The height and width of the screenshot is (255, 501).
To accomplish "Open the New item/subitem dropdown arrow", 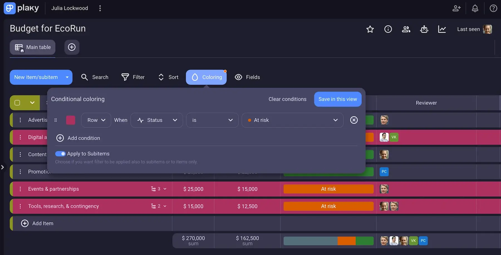I will coord(67,77).
